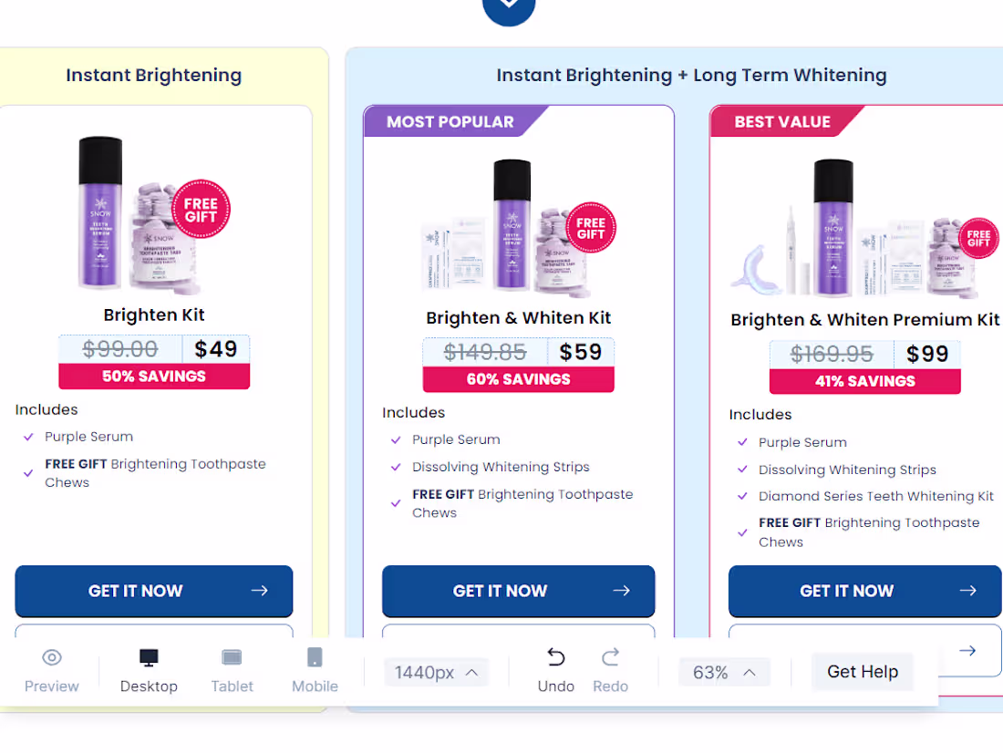
Task: Click the Undo arrow icon
Action: tap(555, 657)
